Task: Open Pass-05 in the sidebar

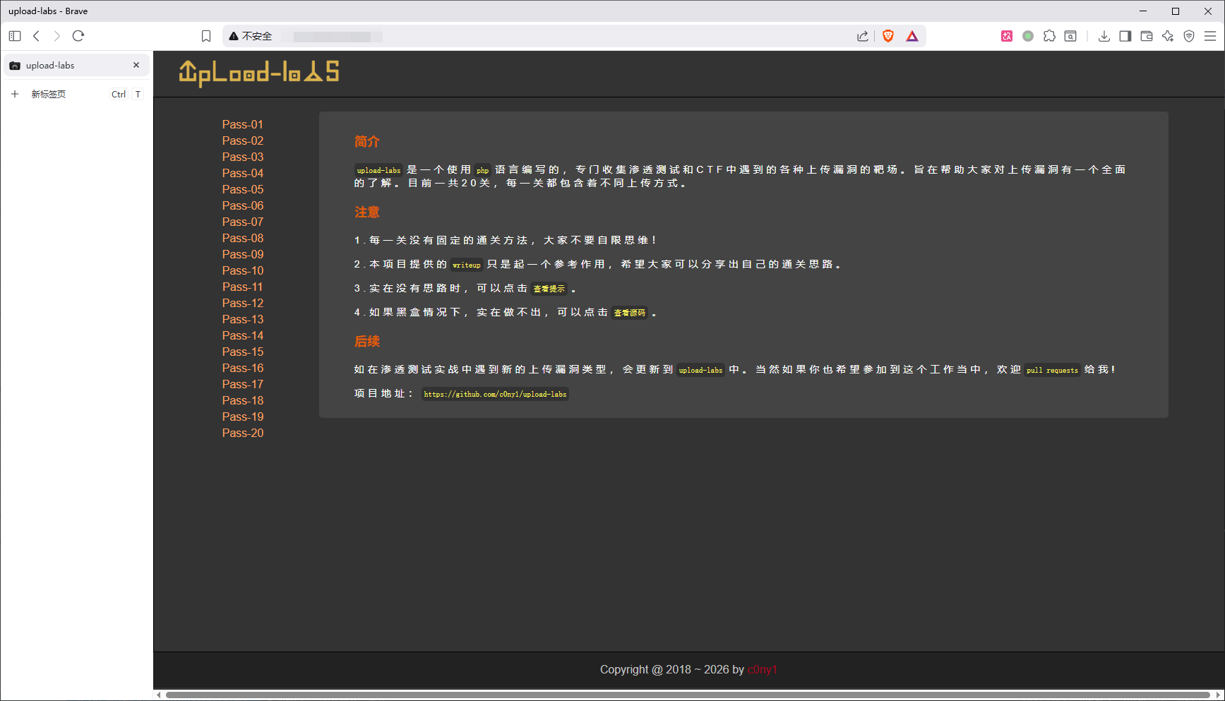Action: click(x=243, y=189)
